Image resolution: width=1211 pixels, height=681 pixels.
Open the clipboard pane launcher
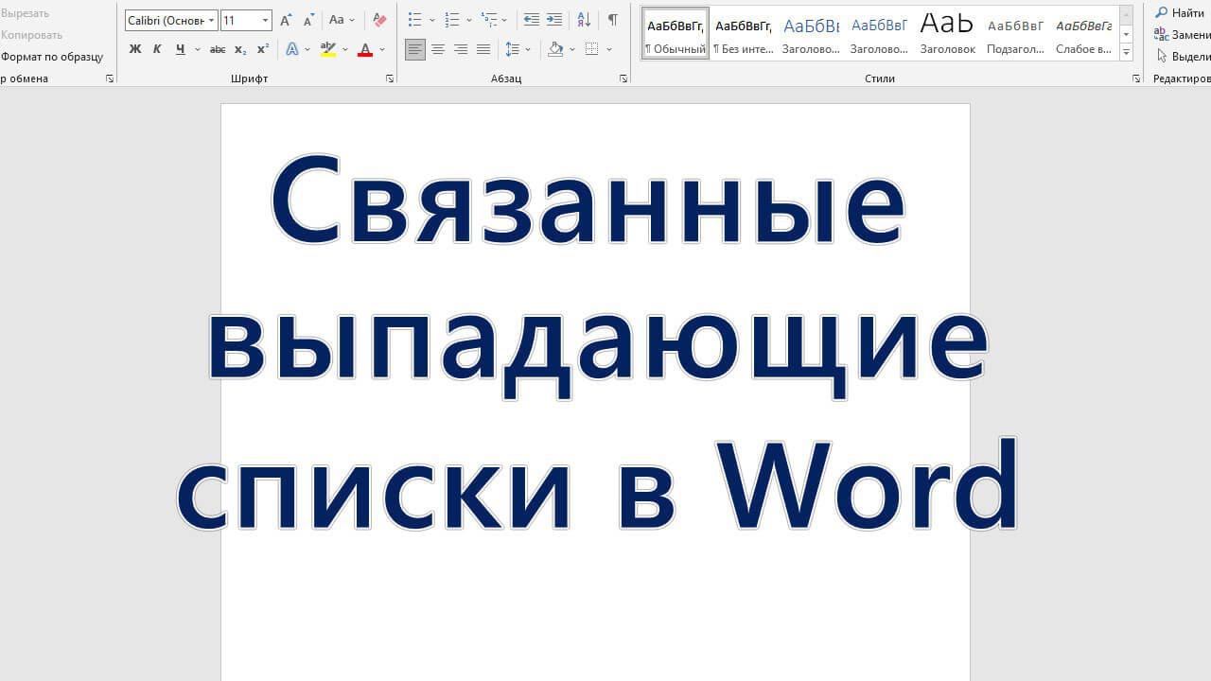click(110, 79)
